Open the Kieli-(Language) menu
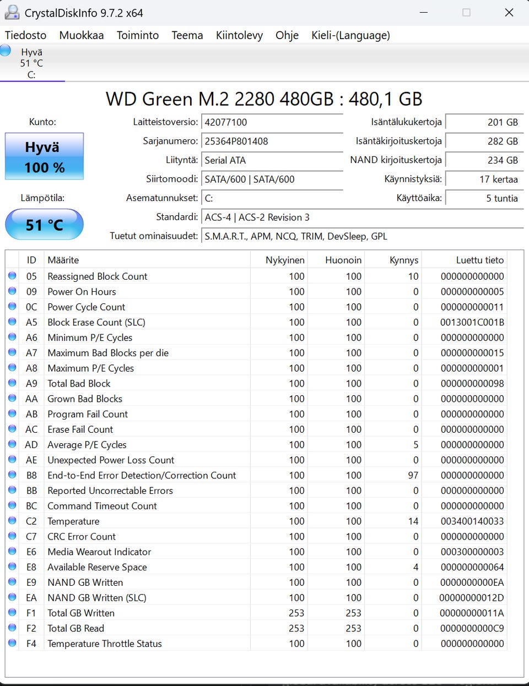The width and height of the screenshot is (529, 686). point(350,35)
